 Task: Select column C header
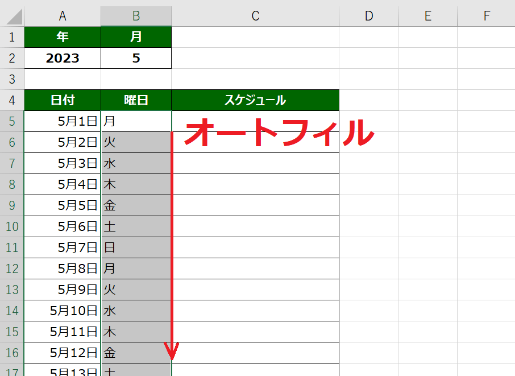255,16
